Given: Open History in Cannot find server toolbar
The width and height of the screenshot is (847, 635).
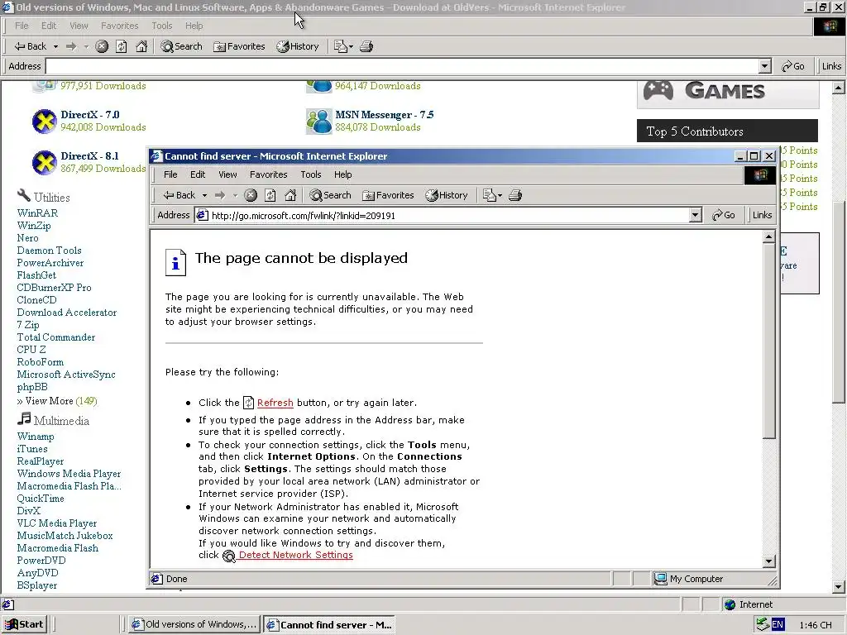Looking at the screenshot, I should point(446,195).
